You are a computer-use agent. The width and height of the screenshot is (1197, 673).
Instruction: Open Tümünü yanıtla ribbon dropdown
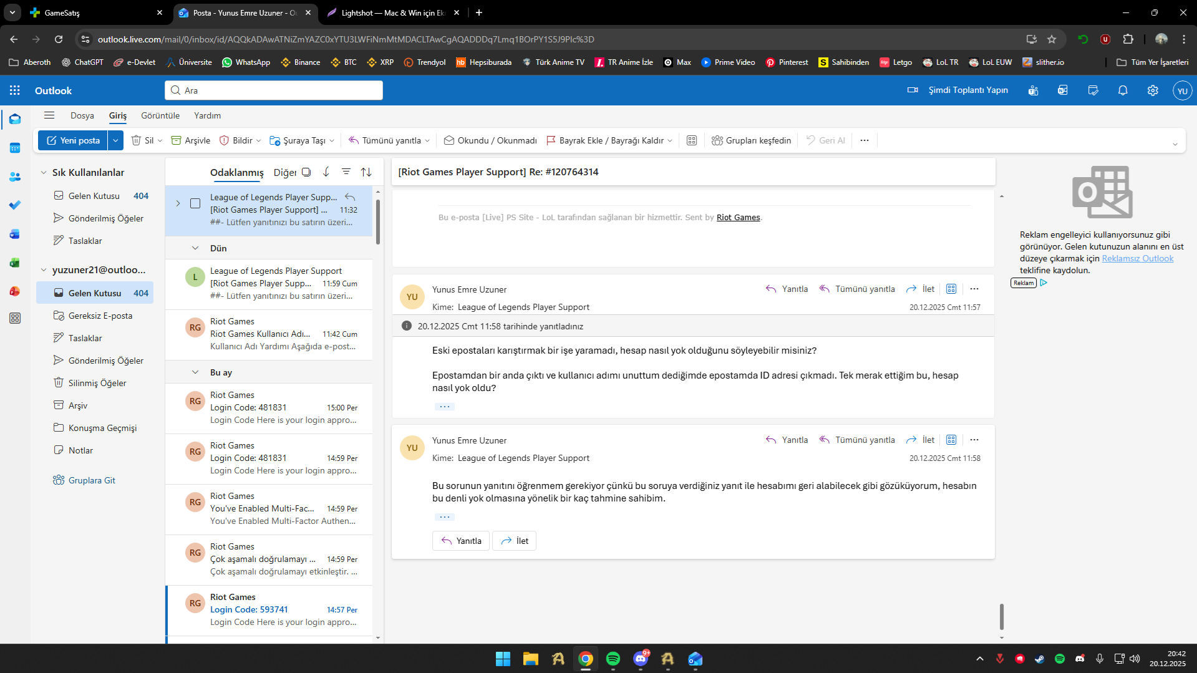(x=427, y=140)
